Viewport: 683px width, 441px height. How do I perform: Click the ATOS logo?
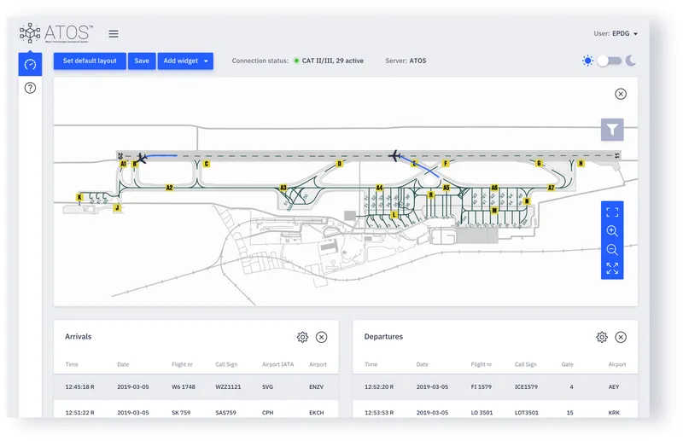tap(56, 33)
